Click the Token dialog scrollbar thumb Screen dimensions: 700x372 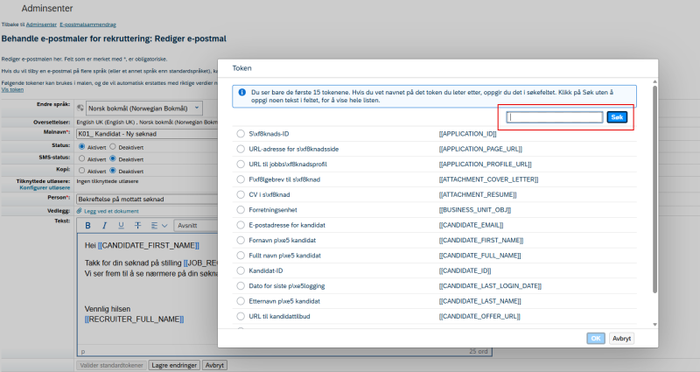(654, 189)
